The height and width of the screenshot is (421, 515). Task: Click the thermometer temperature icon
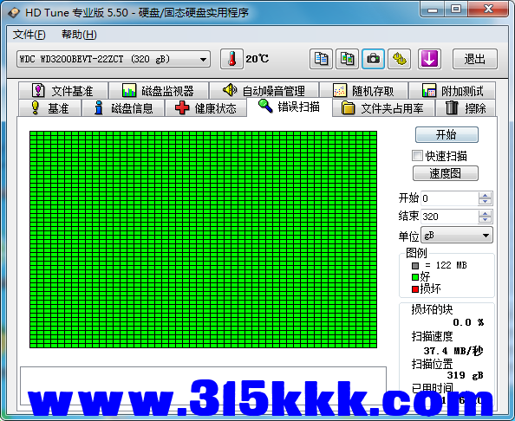(231, 59)
